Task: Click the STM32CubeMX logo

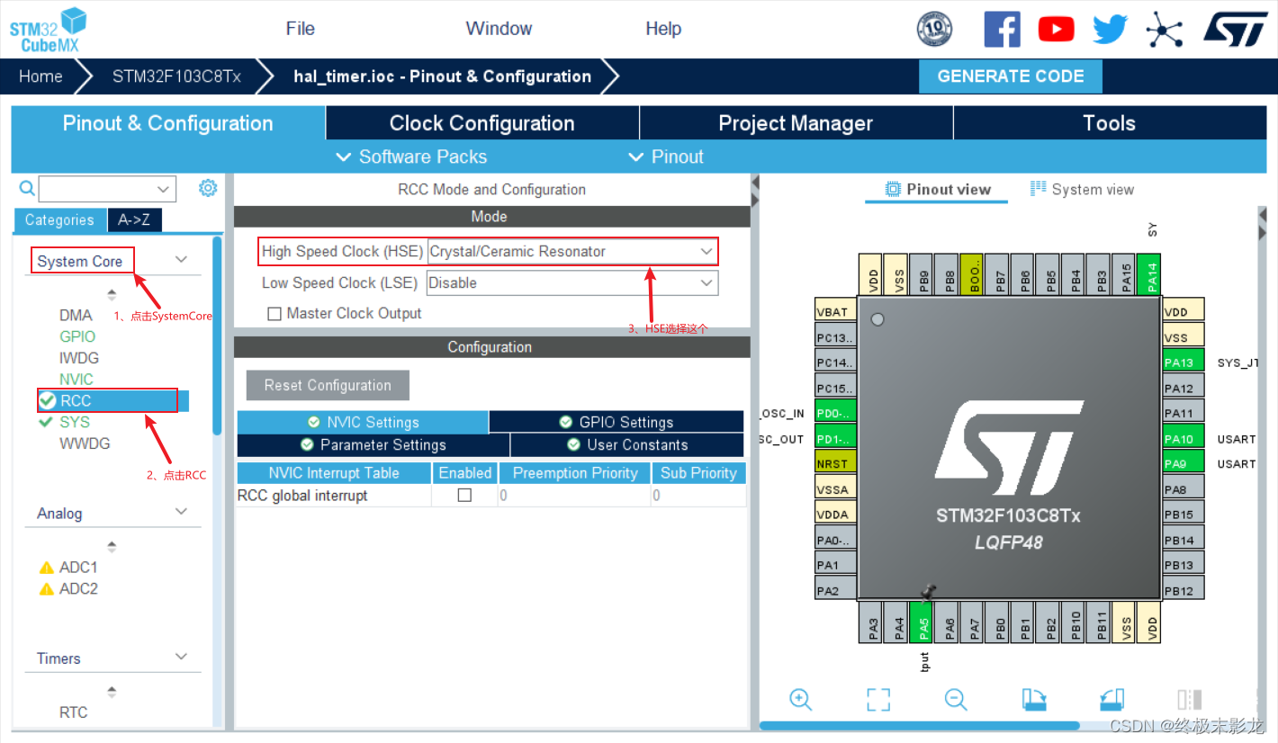Action: pyautogui.click(x=48, y=30)
